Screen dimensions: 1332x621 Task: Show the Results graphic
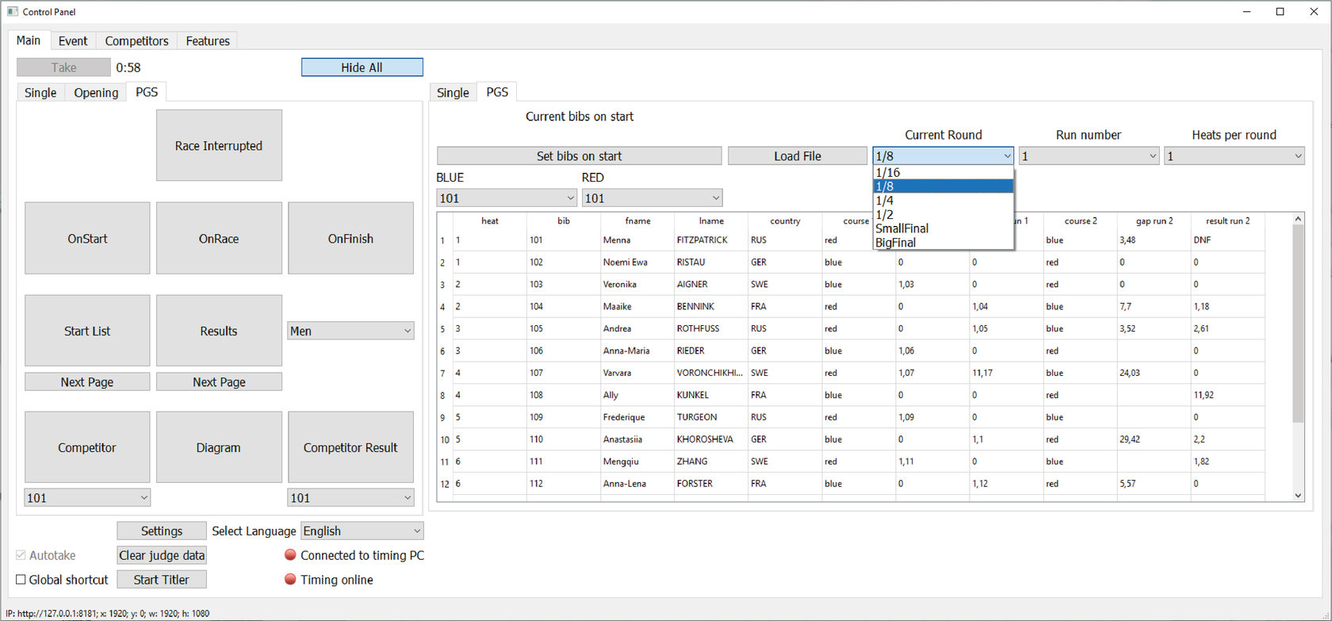[x=219, y=332]
